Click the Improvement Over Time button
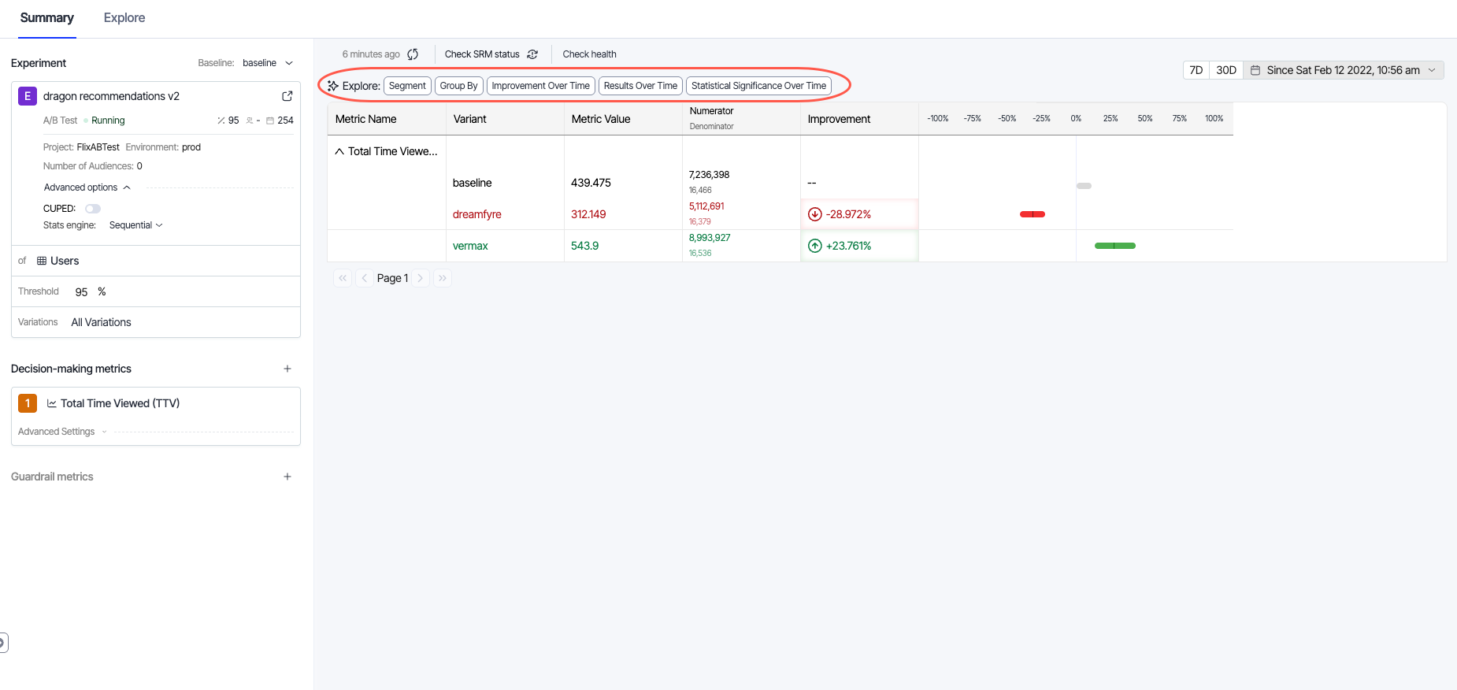The width and height of the screenshot is (1457, 690). [x=540, y=86]
